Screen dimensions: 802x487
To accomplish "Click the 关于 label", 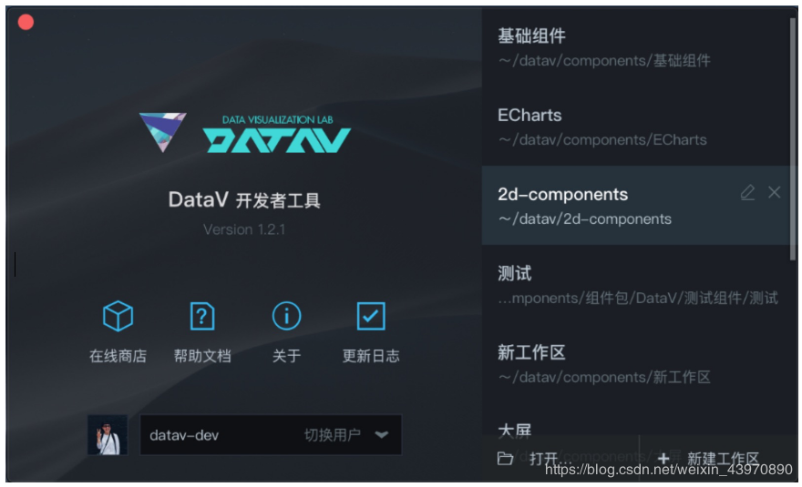I will pyautogui.click(x=286, y=356).
